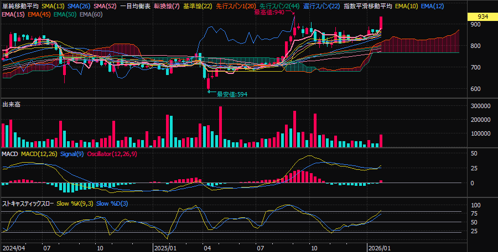This screenshot has width=498, height=252.
Task: Click the EMA(10) legend label
Action: tap(407, 6)
